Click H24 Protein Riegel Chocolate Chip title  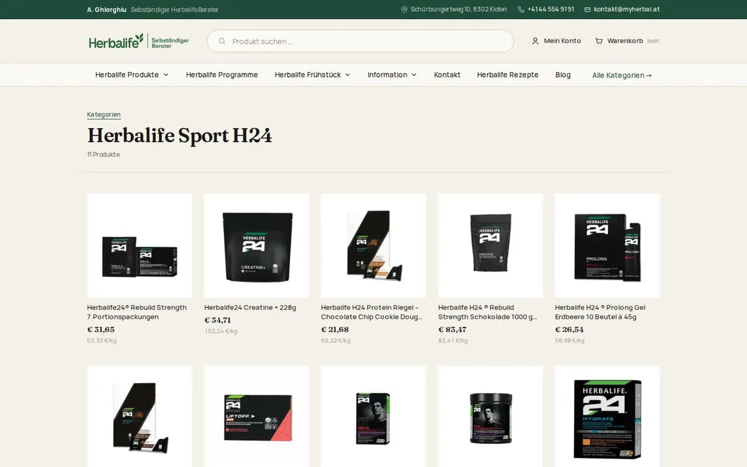pyautogui.click(x=372, y=312)
